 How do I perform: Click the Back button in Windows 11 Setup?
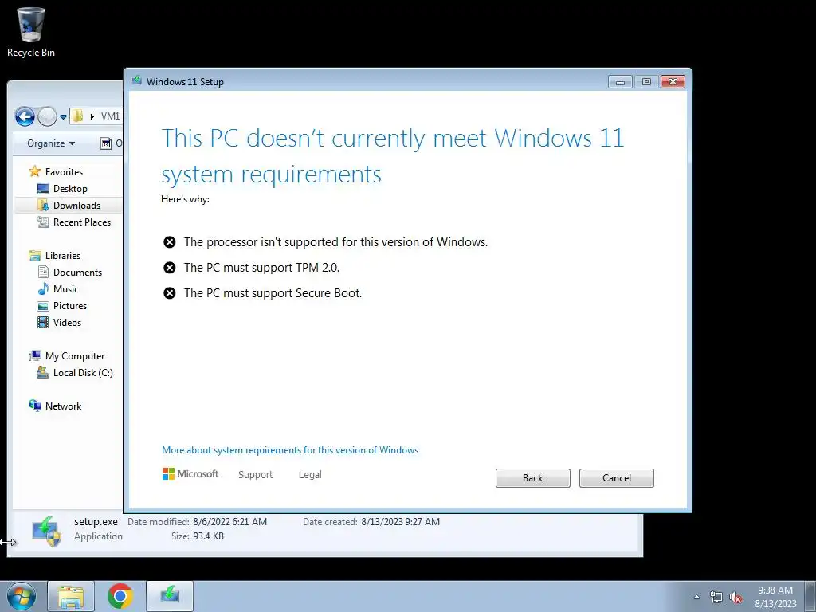532,478
